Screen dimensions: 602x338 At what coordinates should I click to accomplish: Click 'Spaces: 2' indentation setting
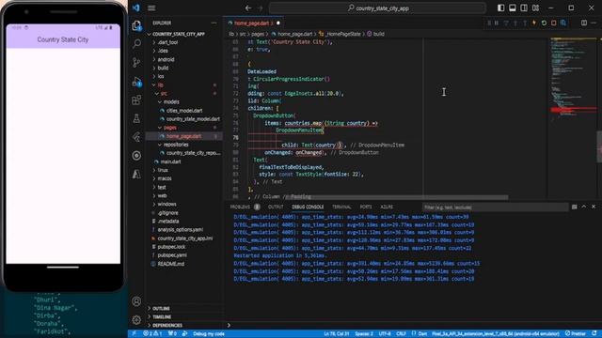click(364, 334)
